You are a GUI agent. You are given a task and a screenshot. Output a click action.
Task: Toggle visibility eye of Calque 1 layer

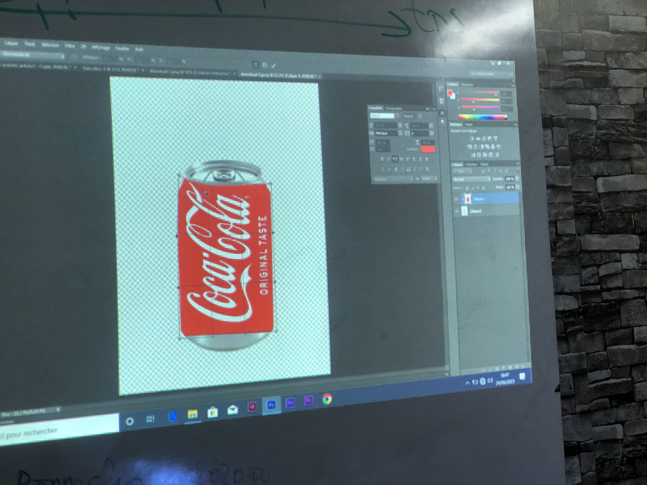[x=456, y=200]
